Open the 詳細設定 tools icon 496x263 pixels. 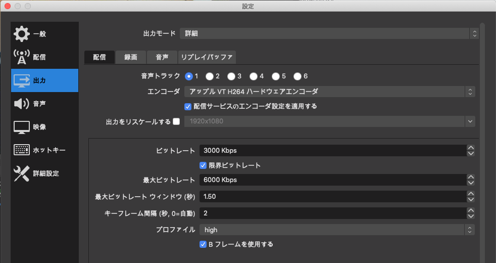pos(22,173)
